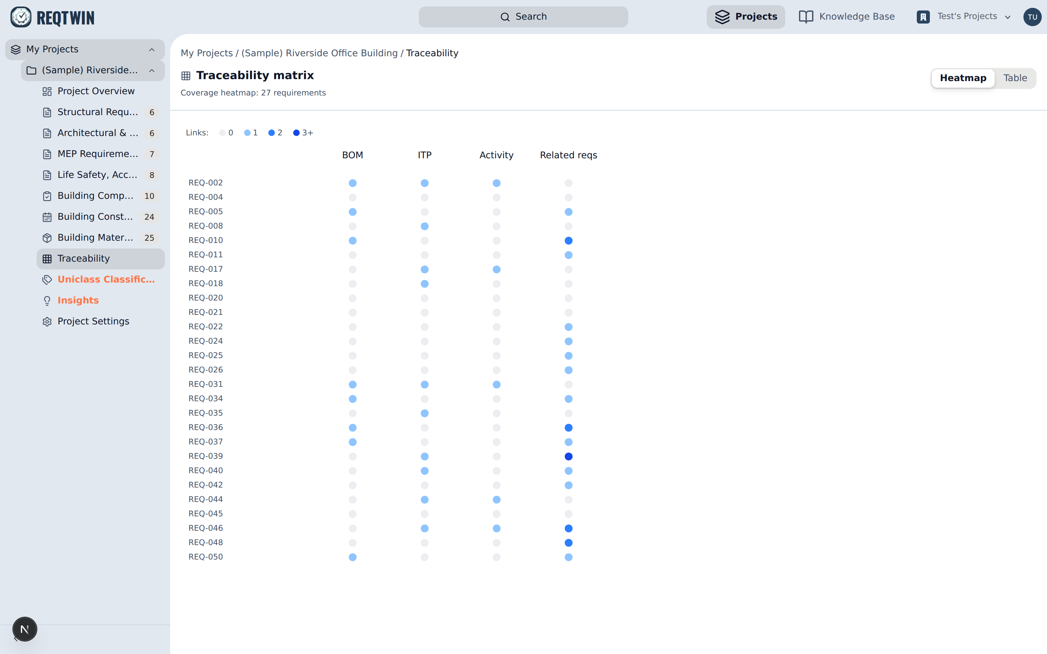1047x654 pixels.
Task: Click the 0 links legend swatch
Action: pyautogui.click(x=222, y=133)
